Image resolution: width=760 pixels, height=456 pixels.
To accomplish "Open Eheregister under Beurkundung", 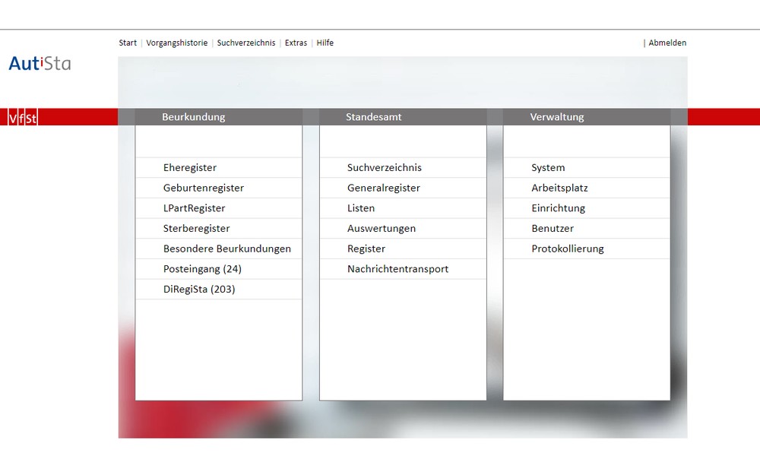I will click(x=190, y=168).
